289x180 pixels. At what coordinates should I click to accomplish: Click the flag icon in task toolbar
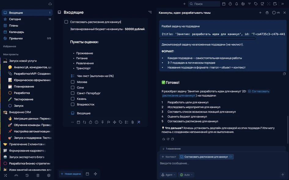(108, 122)
